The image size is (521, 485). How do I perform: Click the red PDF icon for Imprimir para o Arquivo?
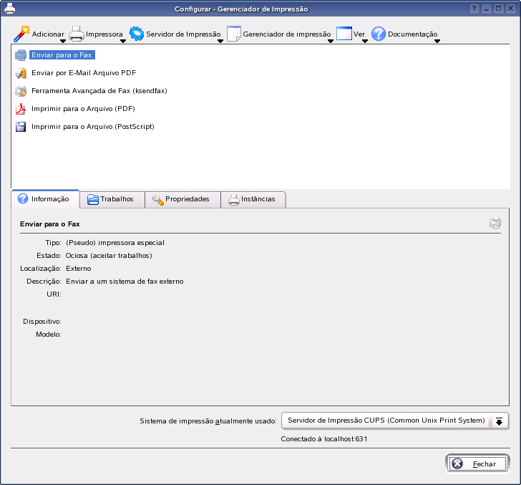[21, 109]
